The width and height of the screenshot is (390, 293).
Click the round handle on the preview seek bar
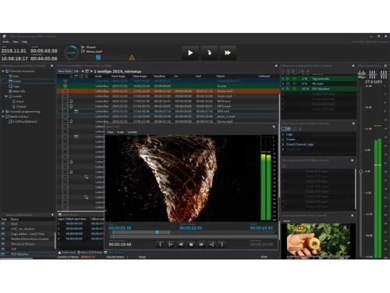tap(112, 237)
